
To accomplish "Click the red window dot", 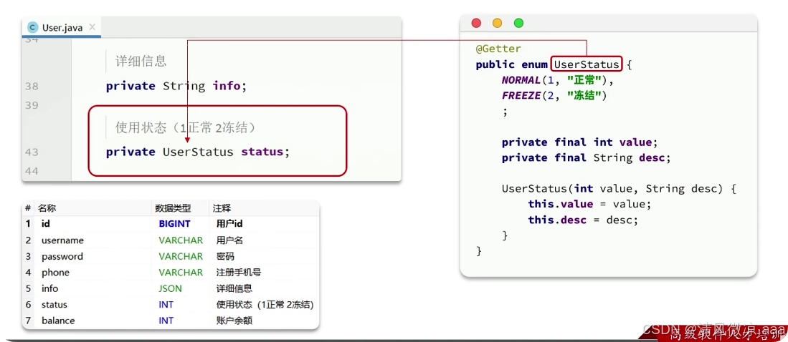I will click(476, 23).
